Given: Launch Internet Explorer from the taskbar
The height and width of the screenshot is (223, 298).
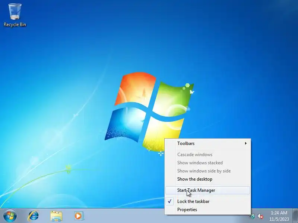Looking at the screenshot, I should click(33, 216).
